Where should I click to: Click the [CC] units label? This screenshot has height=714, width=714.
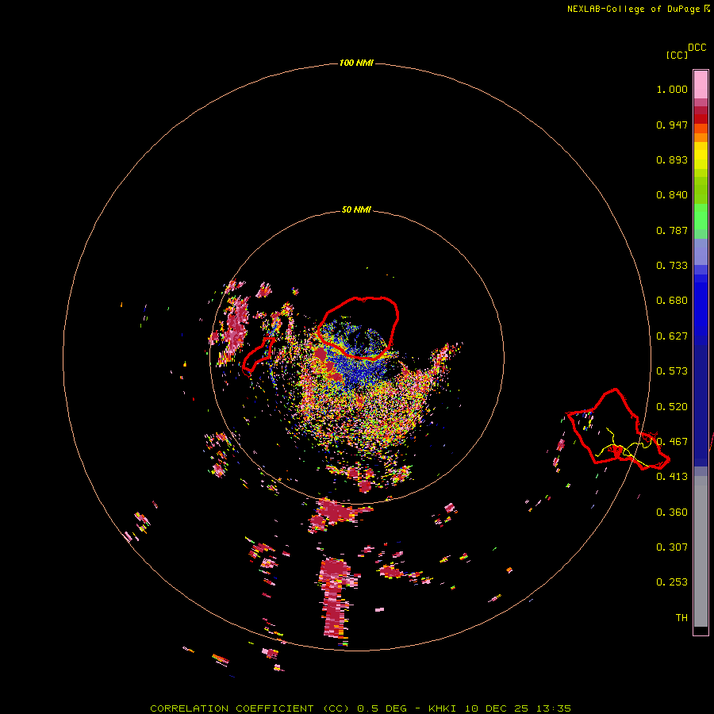tap(677, 55)
